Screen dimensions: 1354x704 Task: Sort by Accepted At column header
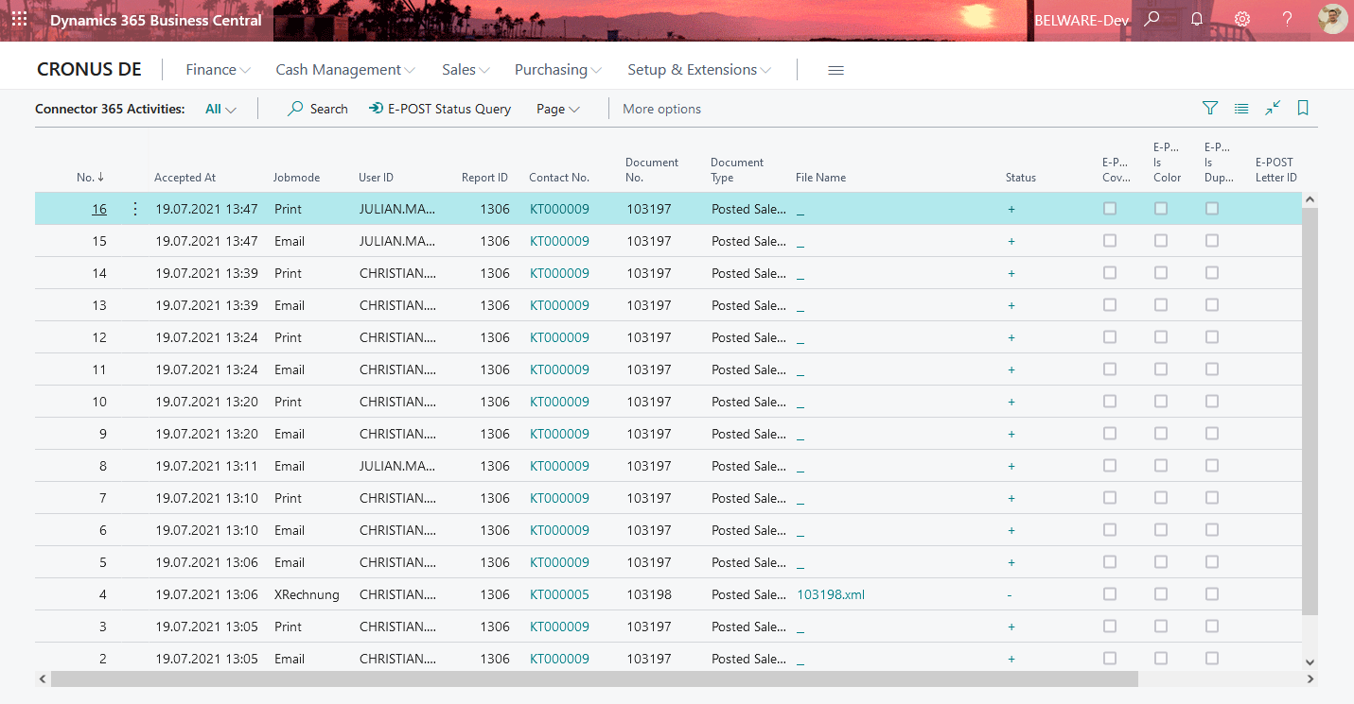(x=185, y=177)
